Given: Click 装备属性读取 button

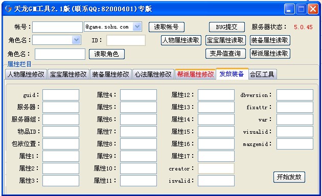Looking at the screenshot, I should [x=270, y=40].
